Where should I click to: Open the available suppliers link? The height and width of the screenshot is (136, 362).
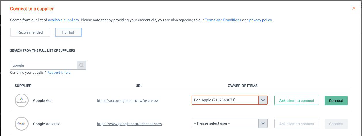click(63, 20)
